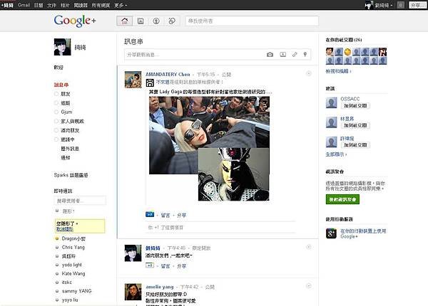Click the link inside the yellow notice
Viewport: 428px width, 306px height.
click(65, 229)
